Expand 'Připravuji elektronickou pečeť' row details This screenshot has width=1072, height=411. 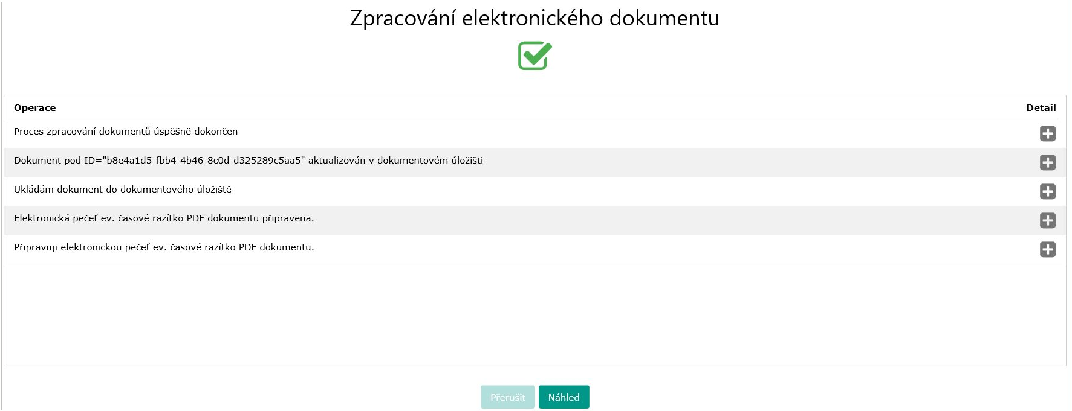pos(1047,249)
